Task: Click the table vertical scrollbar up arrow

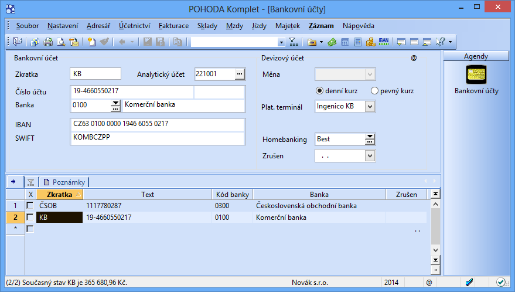Action: tap(435, 204)
